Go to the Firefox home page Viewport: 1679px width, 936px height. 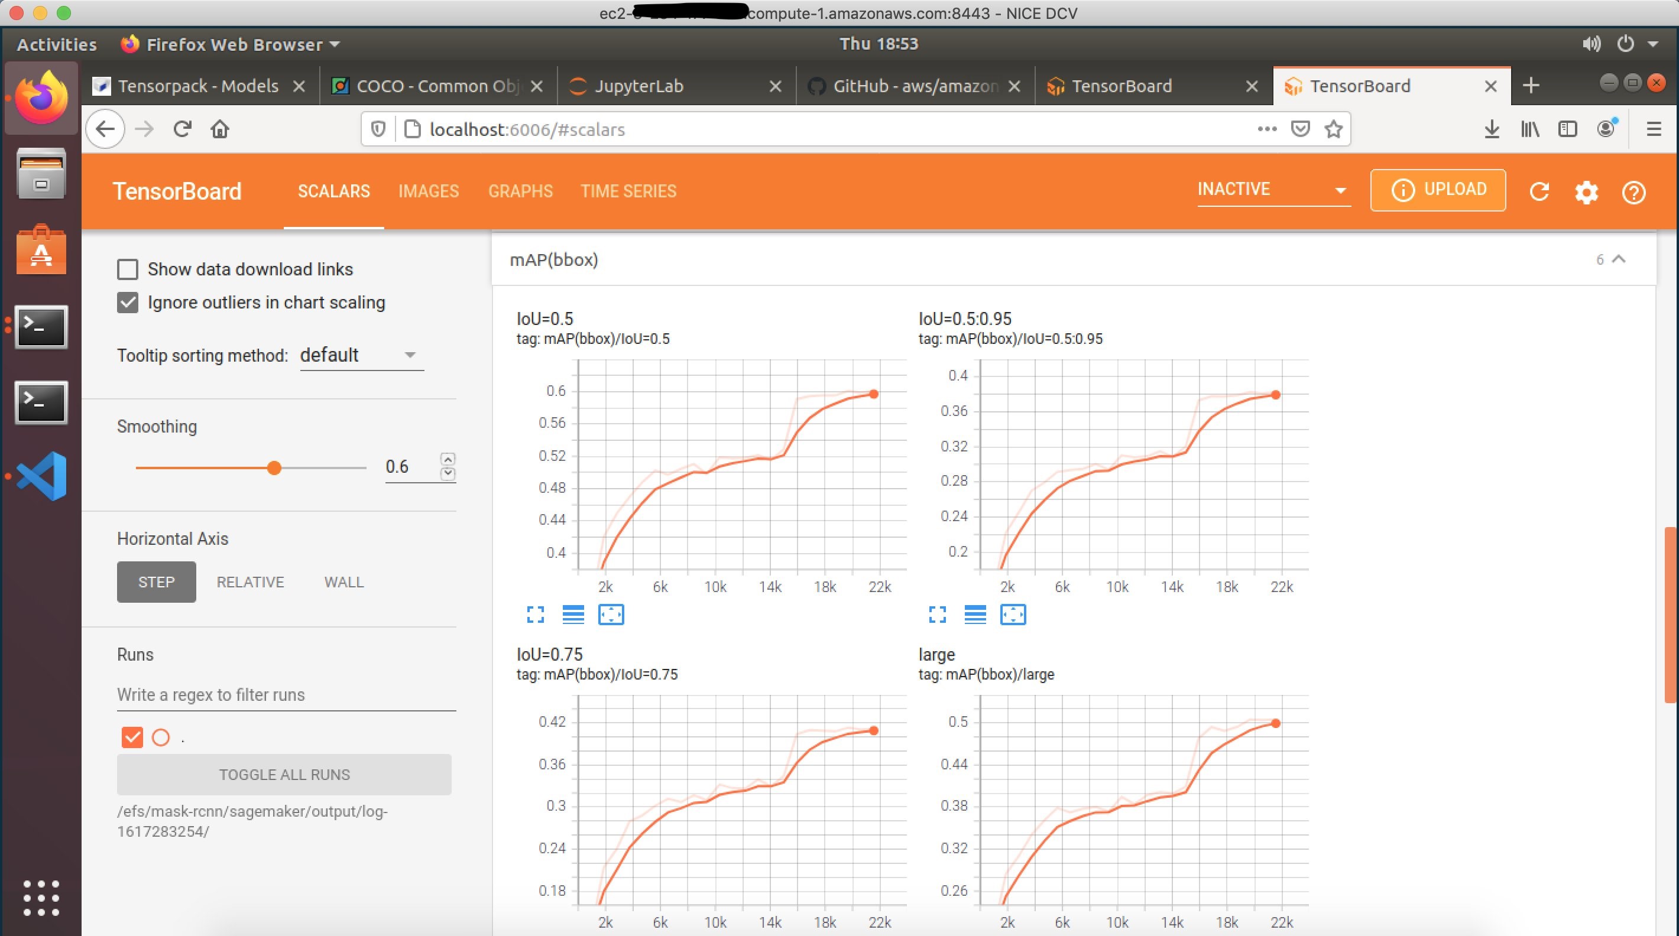[x=220, y=129]
